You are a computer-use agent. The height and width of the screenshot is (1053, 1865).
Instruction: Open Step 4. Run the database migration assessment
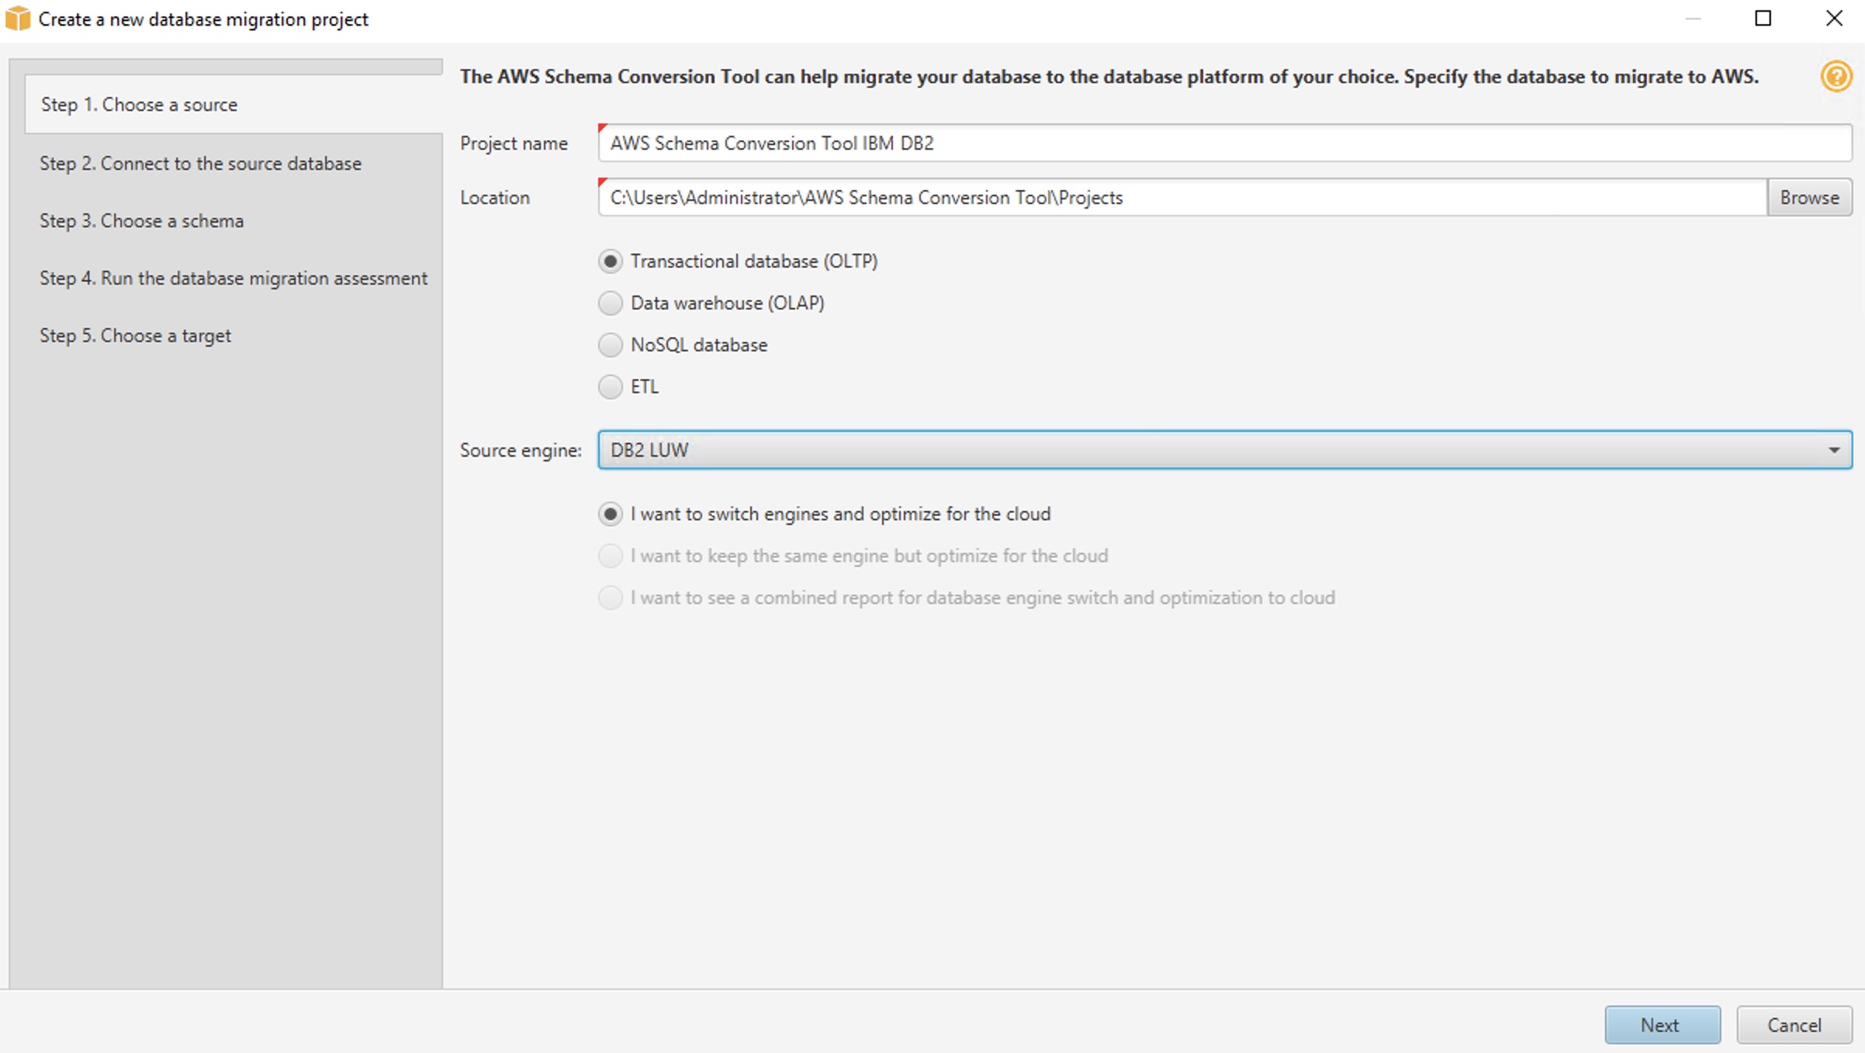(233, 278)
